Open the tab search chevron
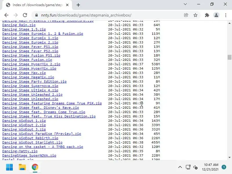232x174 pixels. click(185, 4)
